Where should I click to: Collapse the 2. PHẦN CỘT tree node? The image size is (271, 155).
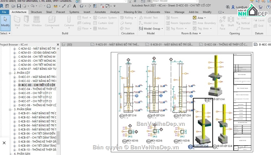point(10,73)
